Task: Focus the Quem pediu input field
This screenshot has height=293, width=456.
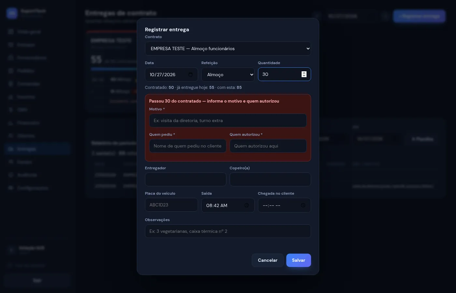Action: (x=188, y=146)
